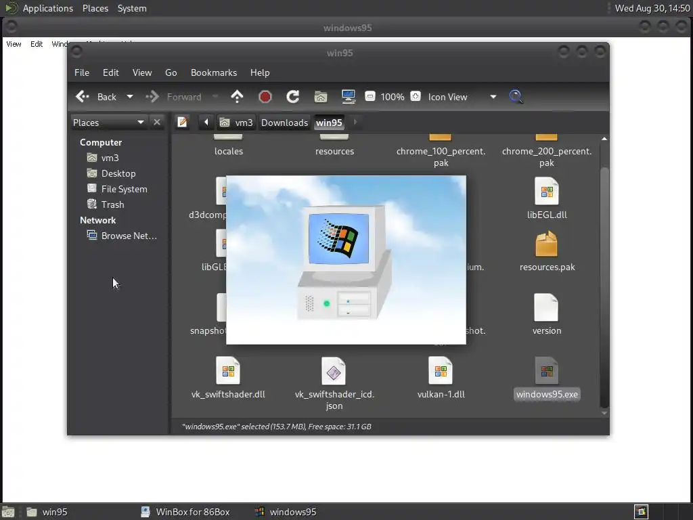Go back with the Back arrow
This screenshot has width=693, height=520.
click(x=96, y=97)
